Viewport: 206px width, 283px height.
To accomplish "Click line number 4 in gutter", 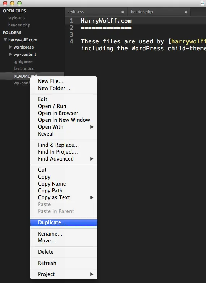I will [72, 41].
